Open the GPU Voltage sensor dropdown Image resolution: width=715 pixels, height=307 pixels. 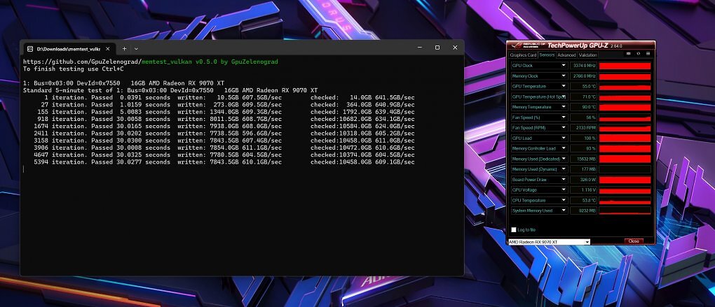click(564, 190)
